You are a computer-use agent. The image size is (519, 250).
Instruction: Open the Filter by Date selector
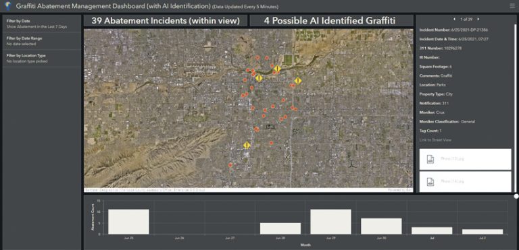[42, 24]
